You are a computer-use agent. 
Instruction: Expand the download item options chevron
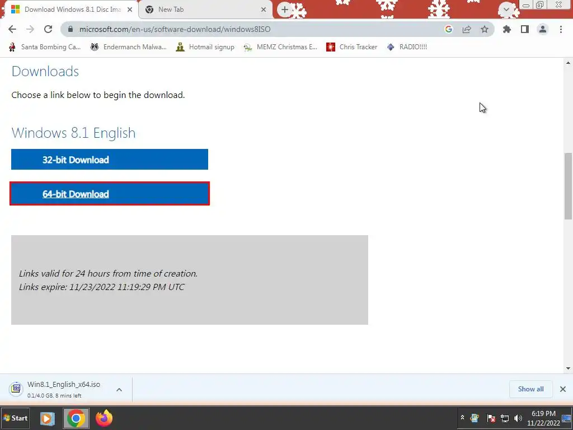[x=119, y=390]
